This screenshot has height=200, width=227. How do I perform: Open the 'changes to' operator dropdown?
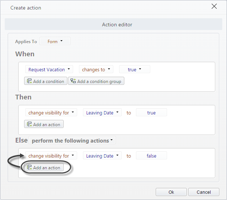click(x=96, y=69)
